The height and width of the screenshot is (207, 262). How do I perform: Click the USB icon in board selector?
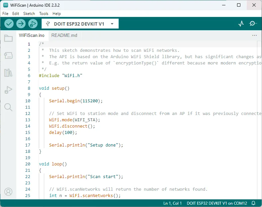coord(48,24)
